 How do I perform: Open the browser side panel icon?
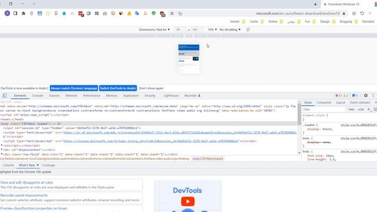point(15,13)
